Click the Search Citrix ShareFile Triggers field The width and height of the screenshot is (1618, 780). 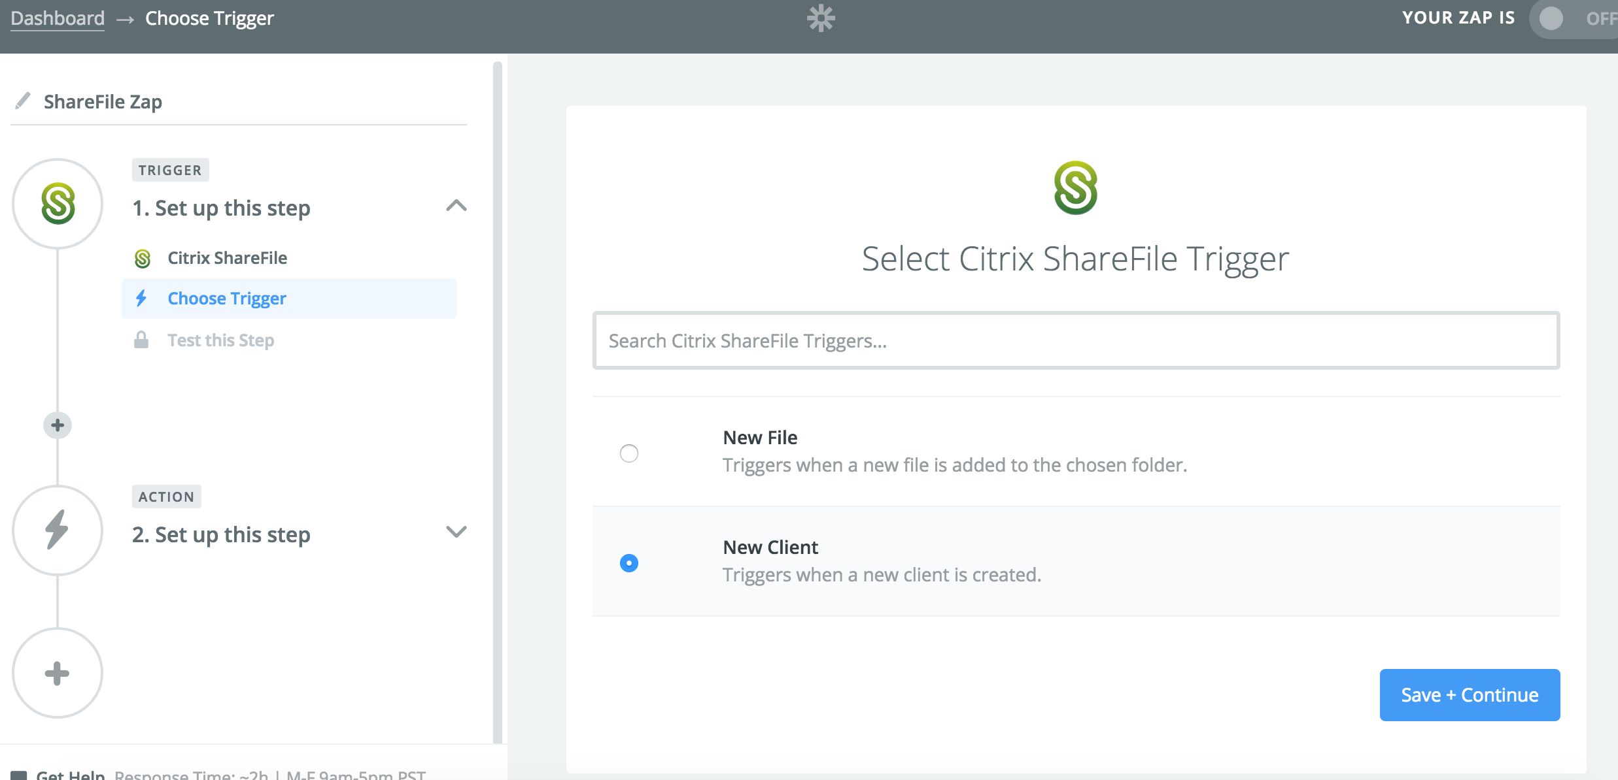(1076, 340)
